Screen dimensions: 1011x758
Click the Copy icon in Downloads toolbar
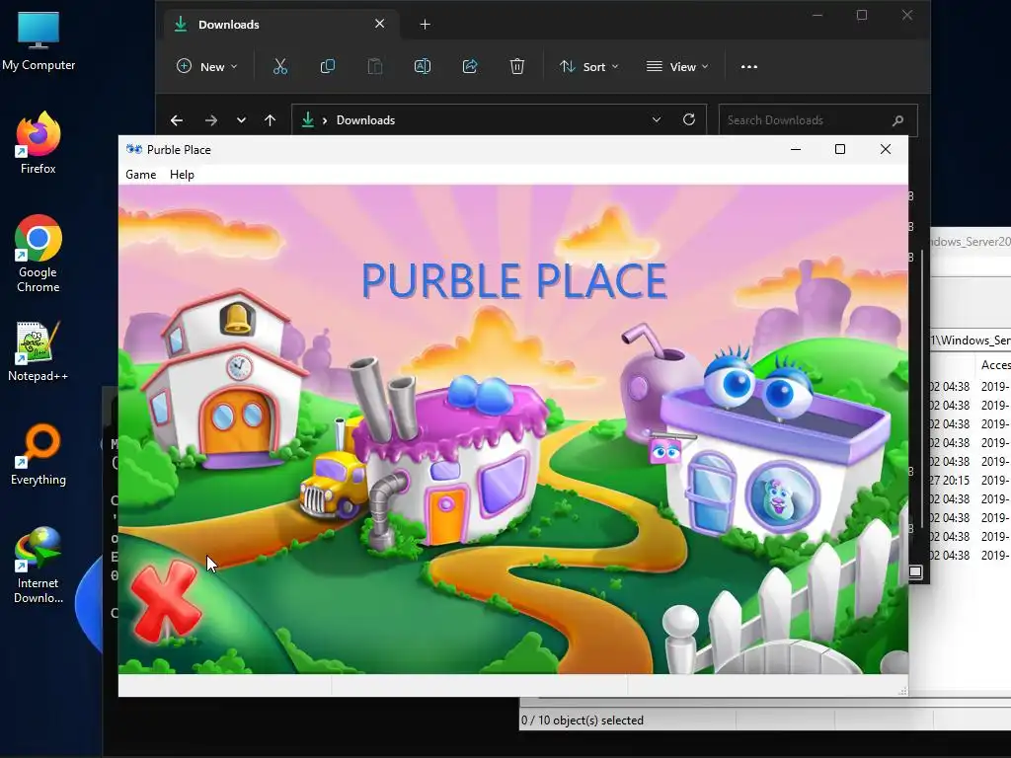click(328, 66)
